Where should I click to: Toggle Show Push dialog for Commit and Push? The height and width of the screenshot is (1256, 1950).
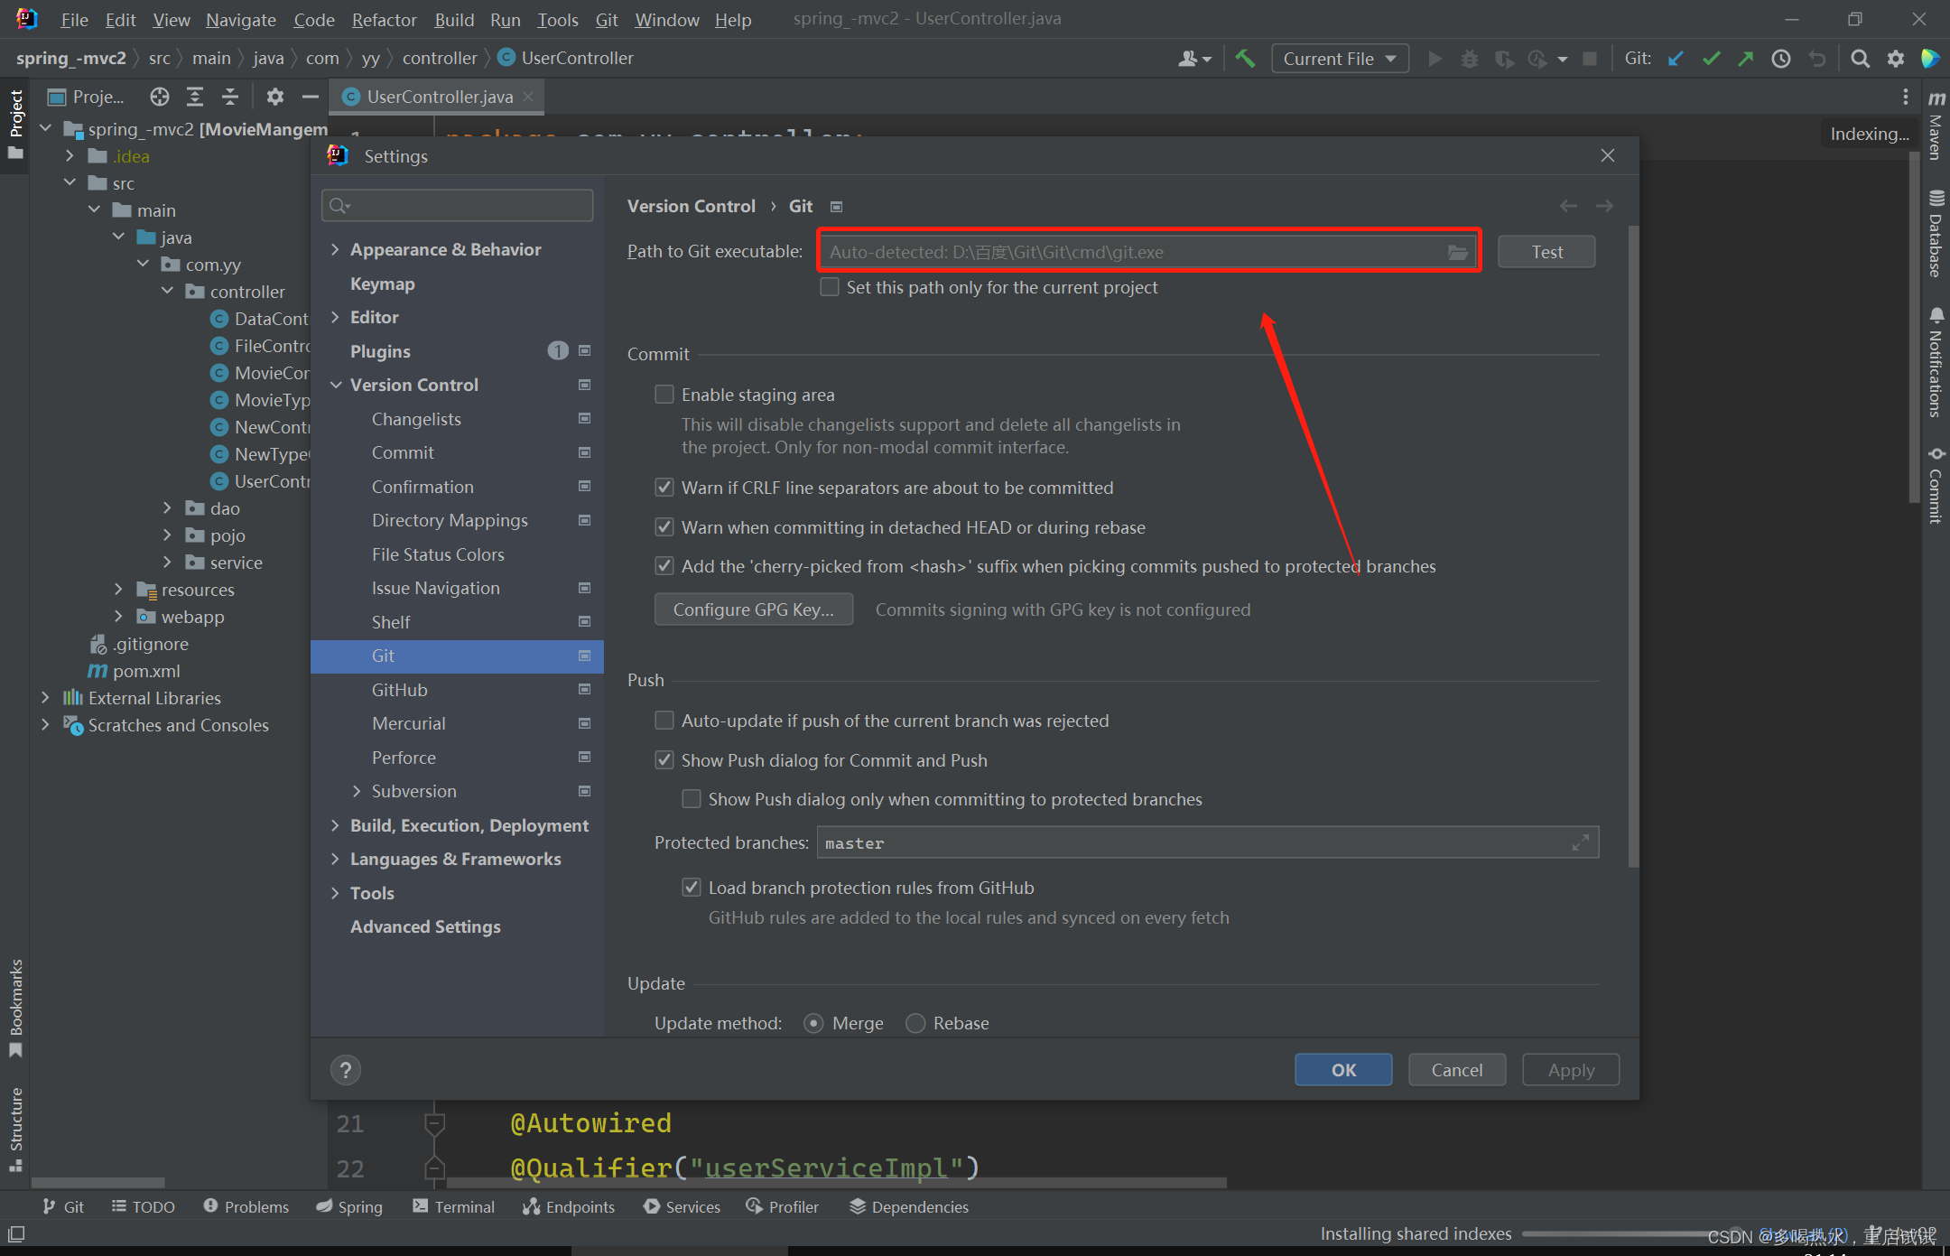coord(664,760)
